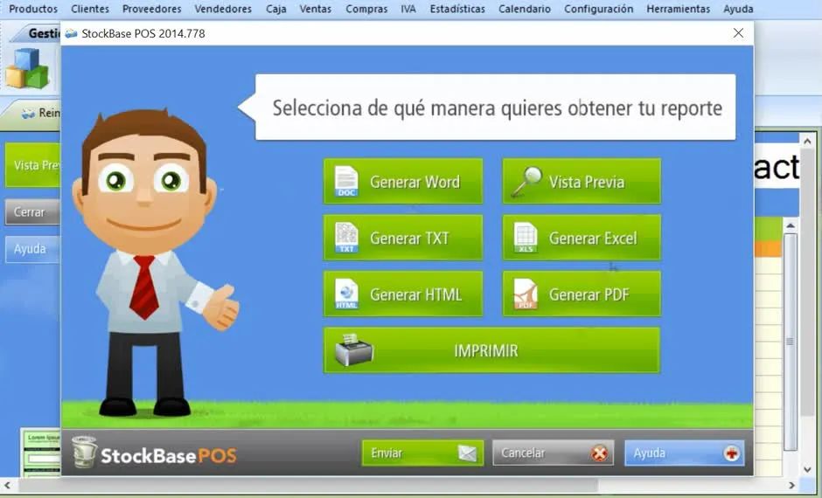
Task: Click the envelope icon on Enviar
Action: point(467,453)
